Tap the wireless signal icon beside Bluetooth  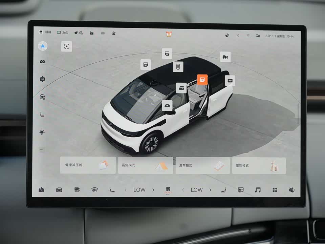227,35
